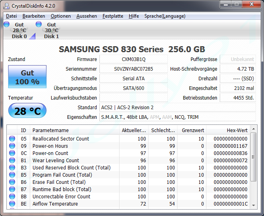This screenshot has height=216, width=264.
Task: Click status orb for Airflow Temperature
Action: pyautogui.click(x=12, y=204)
